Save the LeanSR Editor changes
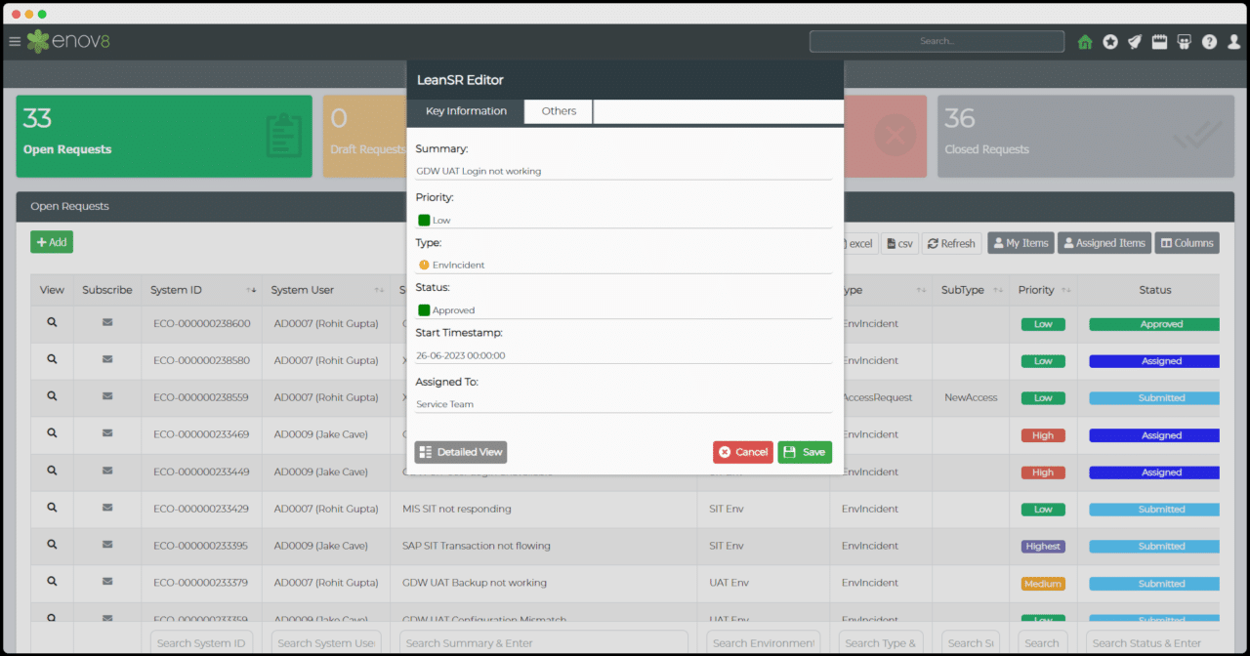The height and width of the screenshot is (656, 1250). (805, 451)
